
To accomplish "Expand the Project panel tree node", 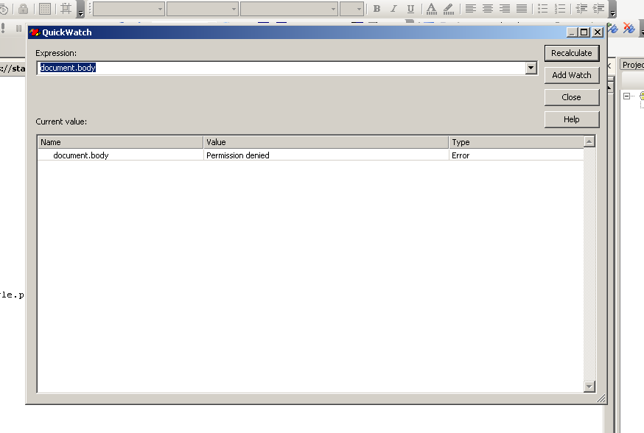I will [x=626, y=96].
